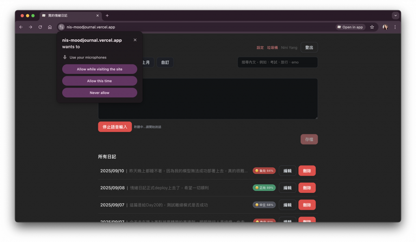Click the 所有日記 heading
Image resolution: width=416 pixels, height=242 pixels.
coord(107,157)
